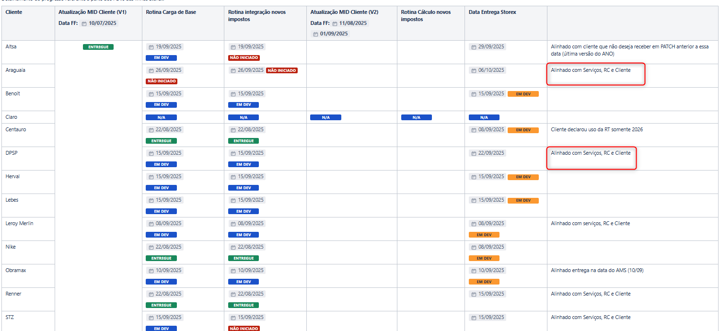Click the calendar icon next to 11/08/2025

[x=334, y=23]
